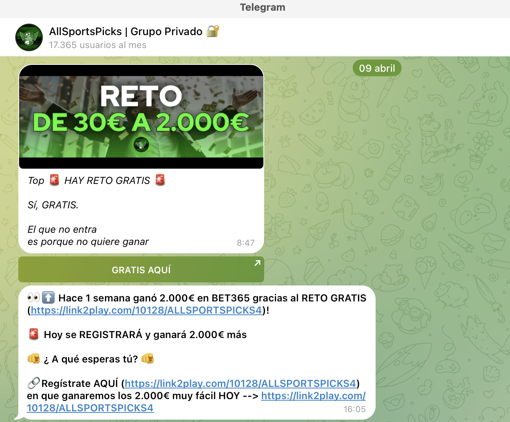This screenshot has height=422, width=510.
Task: Click the arrow icon on GRATIS AQUÍ button
Action: click(258, 263)
